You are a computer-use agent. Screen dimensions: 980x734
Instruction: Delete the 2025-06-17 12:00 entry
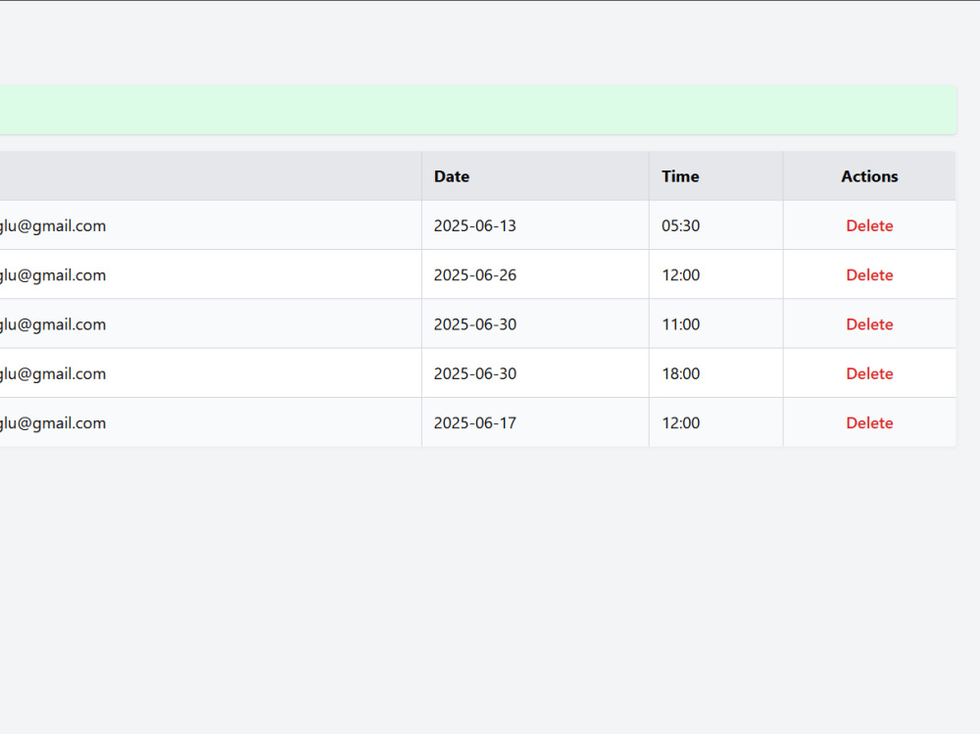point(868,423)
